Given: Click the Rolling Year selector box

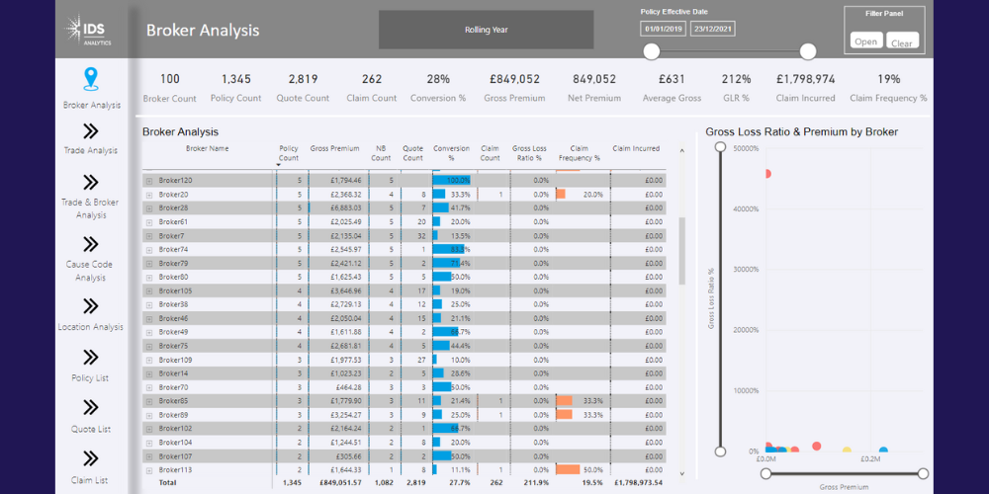Looking at the screenshot, I should [486, 30].
